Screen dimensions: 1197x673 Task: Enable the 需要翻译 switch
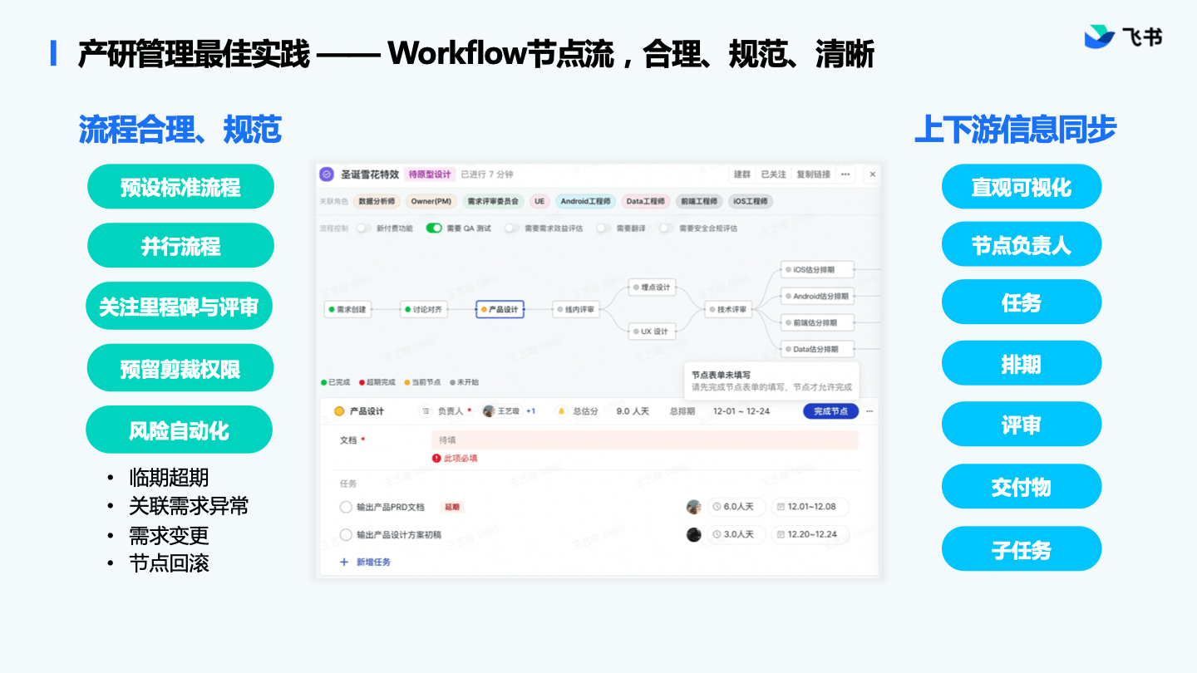tap(603, 228)
